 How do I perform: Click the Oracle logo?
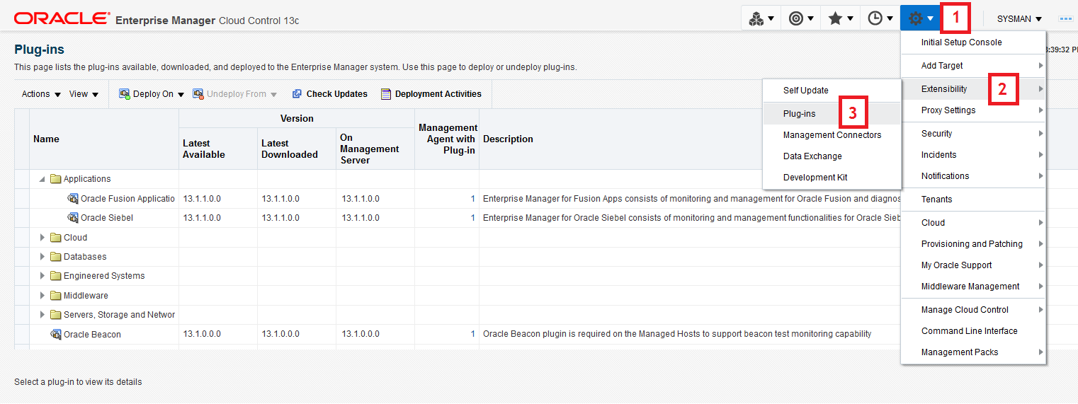click(x=62, y=18)
